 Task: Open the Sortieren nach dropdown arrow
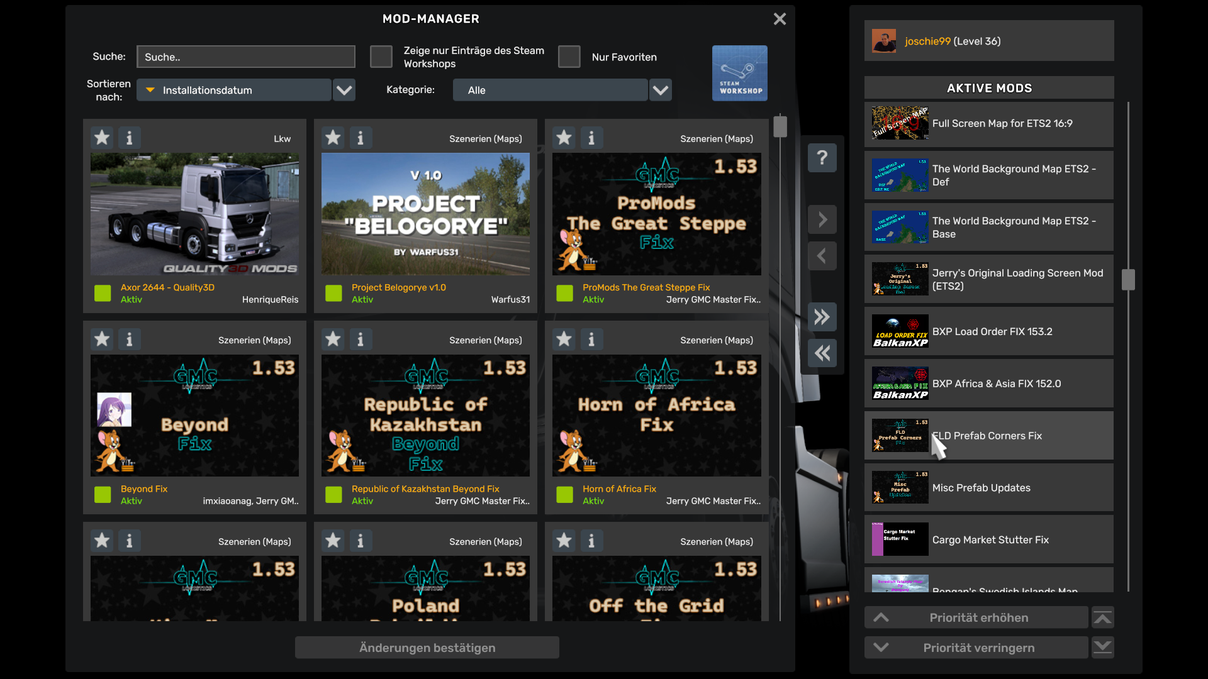tap(344, 90)
